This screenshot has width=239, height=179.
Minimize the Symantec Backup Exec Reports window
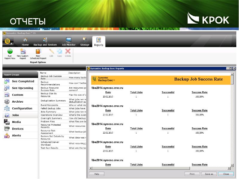click(x=228, y=68)
